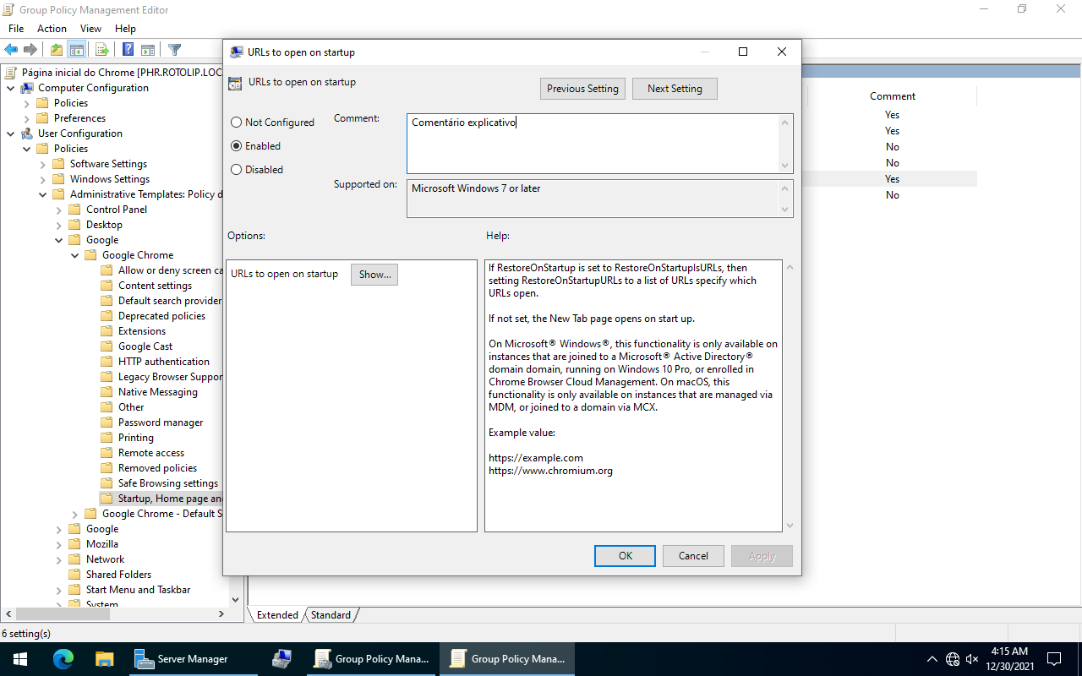The height and width of the screenshot is (676, 1082).
Task: Click the Export List toolbar icon
Action: click(101, 50)
